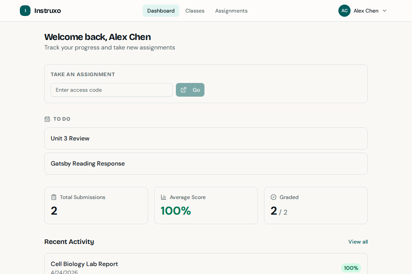Screen dimensions: 412x274
Task: Select the Dashboard tab
Action: coord(161,11)
